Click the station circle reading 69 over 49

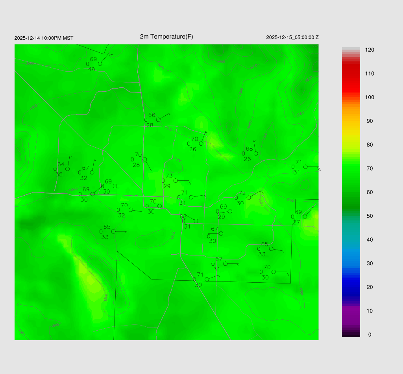coord(100,64)
